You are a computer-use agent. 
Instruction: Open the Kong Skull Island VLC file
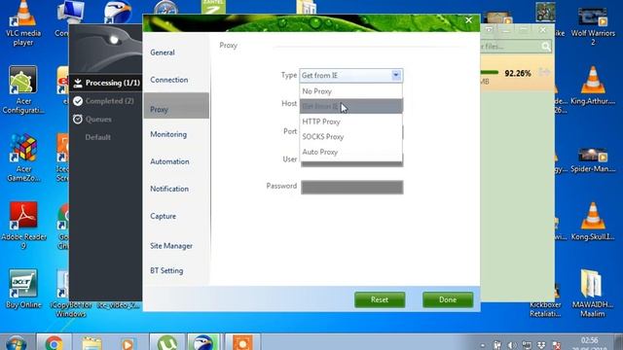point(593,222)
